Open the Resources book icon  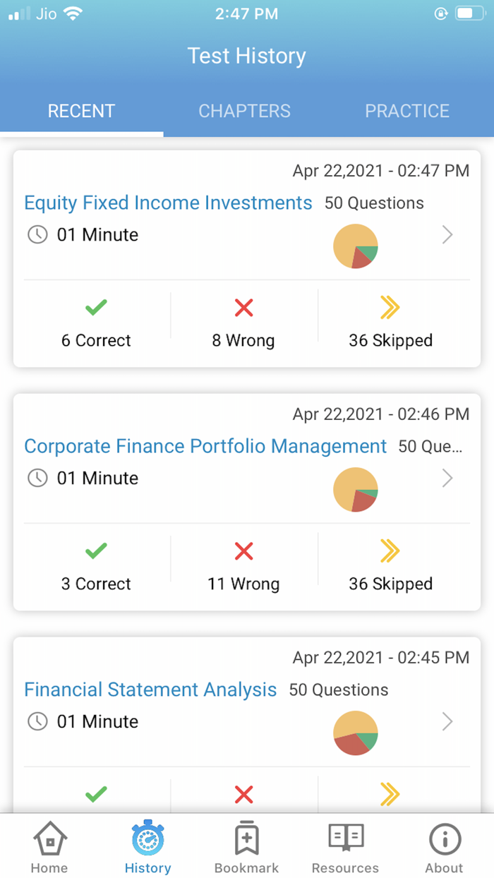(x=346, y=838)
